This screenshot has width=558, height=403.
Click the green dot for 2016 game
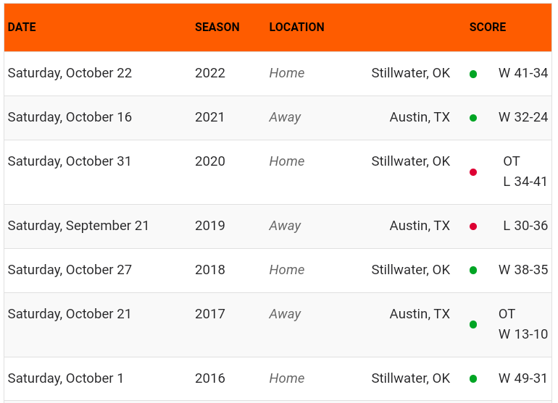(473, 379)
